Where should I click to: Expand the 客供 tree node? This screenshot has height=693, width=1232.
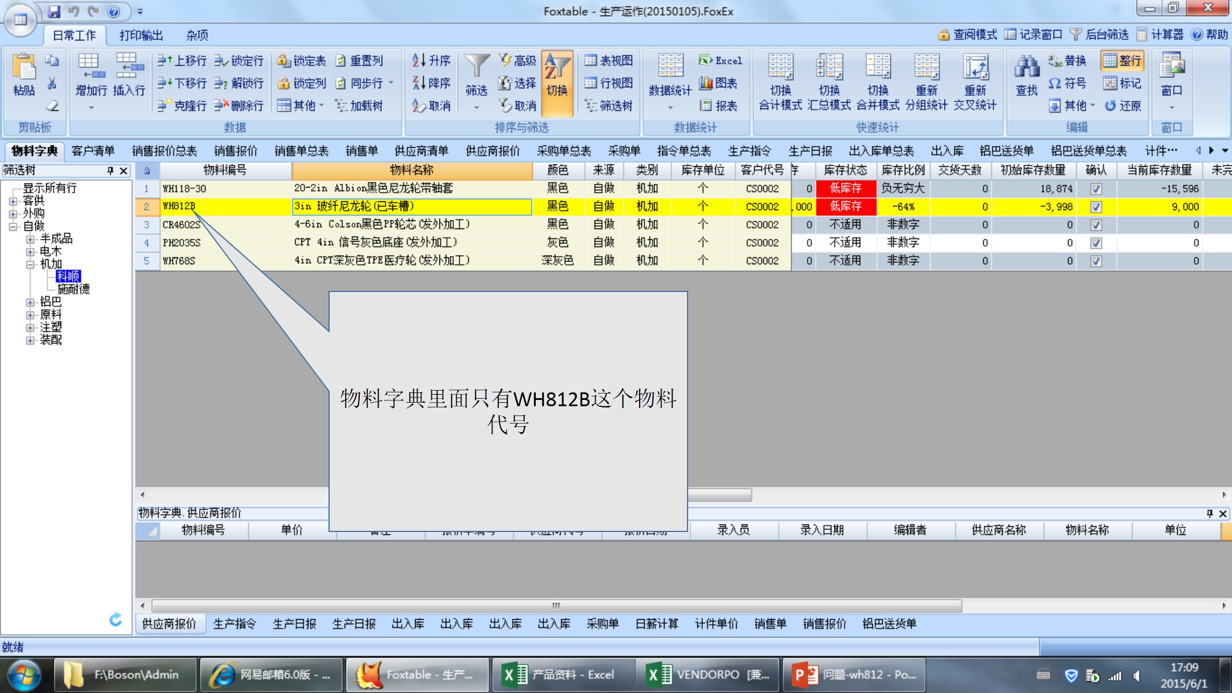click(13, 201)
